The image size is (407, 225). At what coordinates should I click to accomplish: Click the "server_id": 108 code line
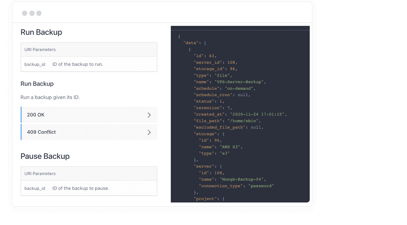[216, 62]
